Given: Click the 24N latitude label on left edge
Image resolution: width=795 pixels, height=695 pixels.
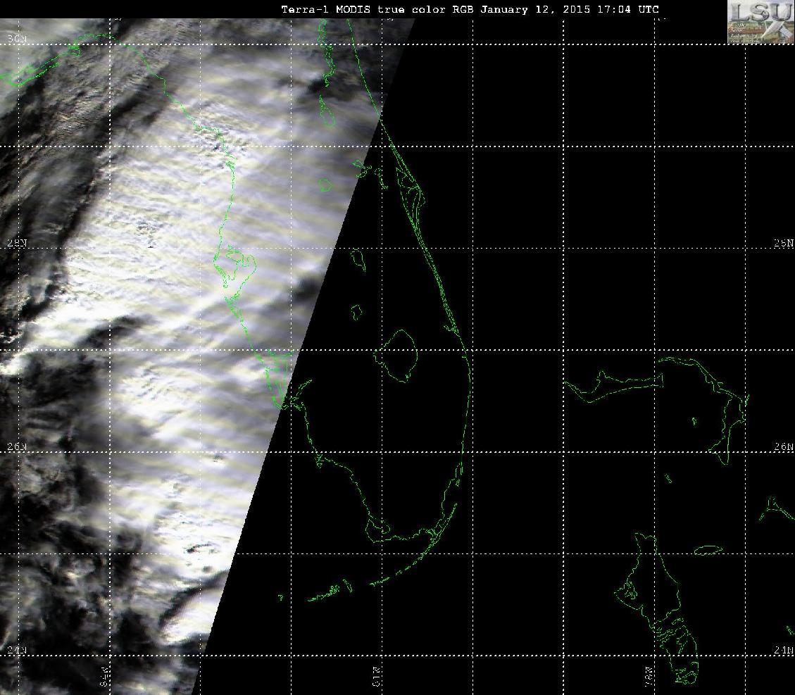Looking at the screenshot, I should click(x=17, y=651).
